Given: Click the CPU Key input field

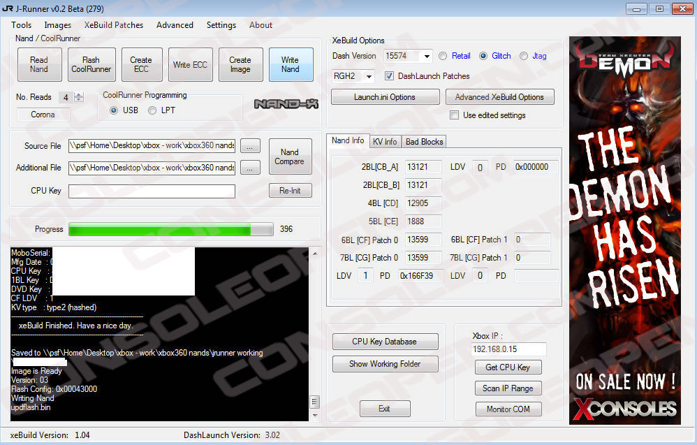Looking at the screenshot, I should click(152, 191).
